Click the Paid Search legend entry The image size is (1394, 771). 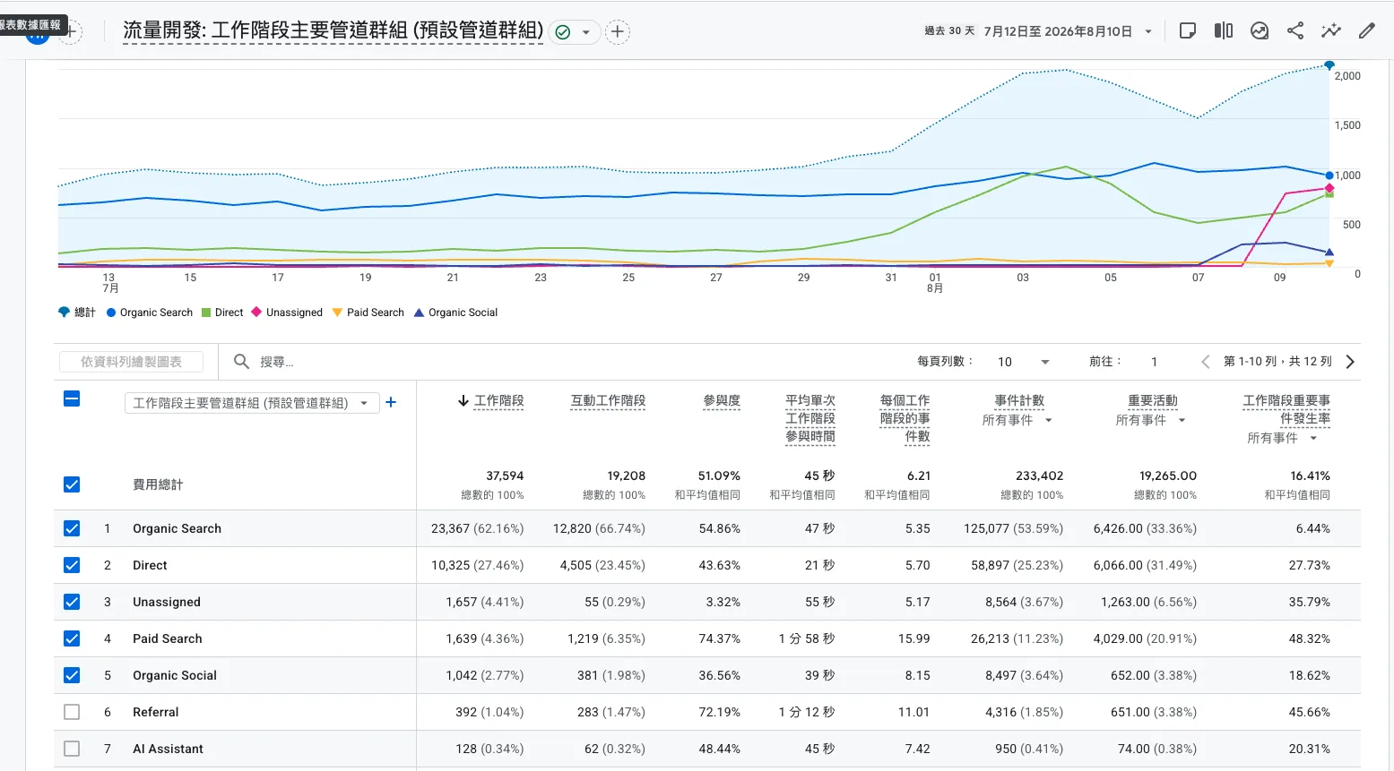(x=368, y=313)
